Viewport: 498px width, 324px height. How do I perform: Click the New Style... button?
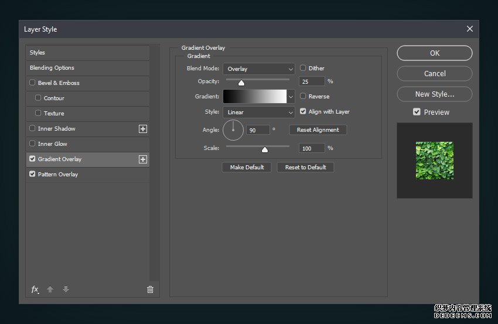point(435,94)
